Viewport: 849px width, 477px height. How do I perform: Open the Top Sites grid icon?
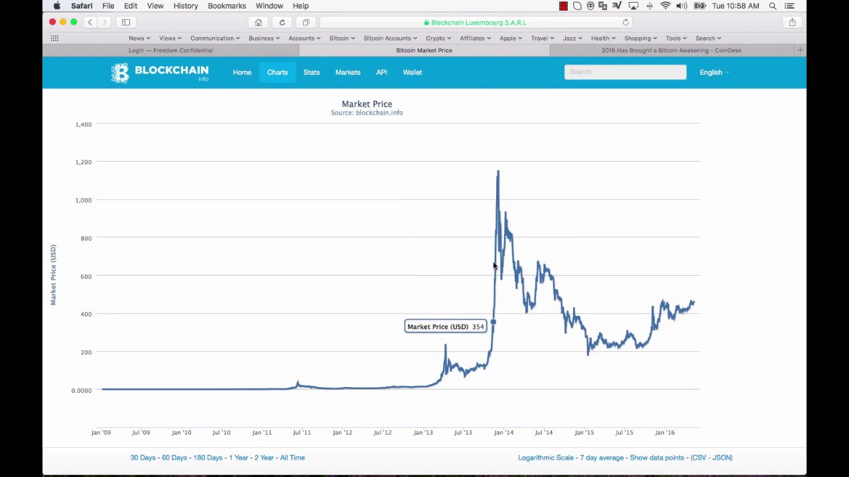click(54, 38)
